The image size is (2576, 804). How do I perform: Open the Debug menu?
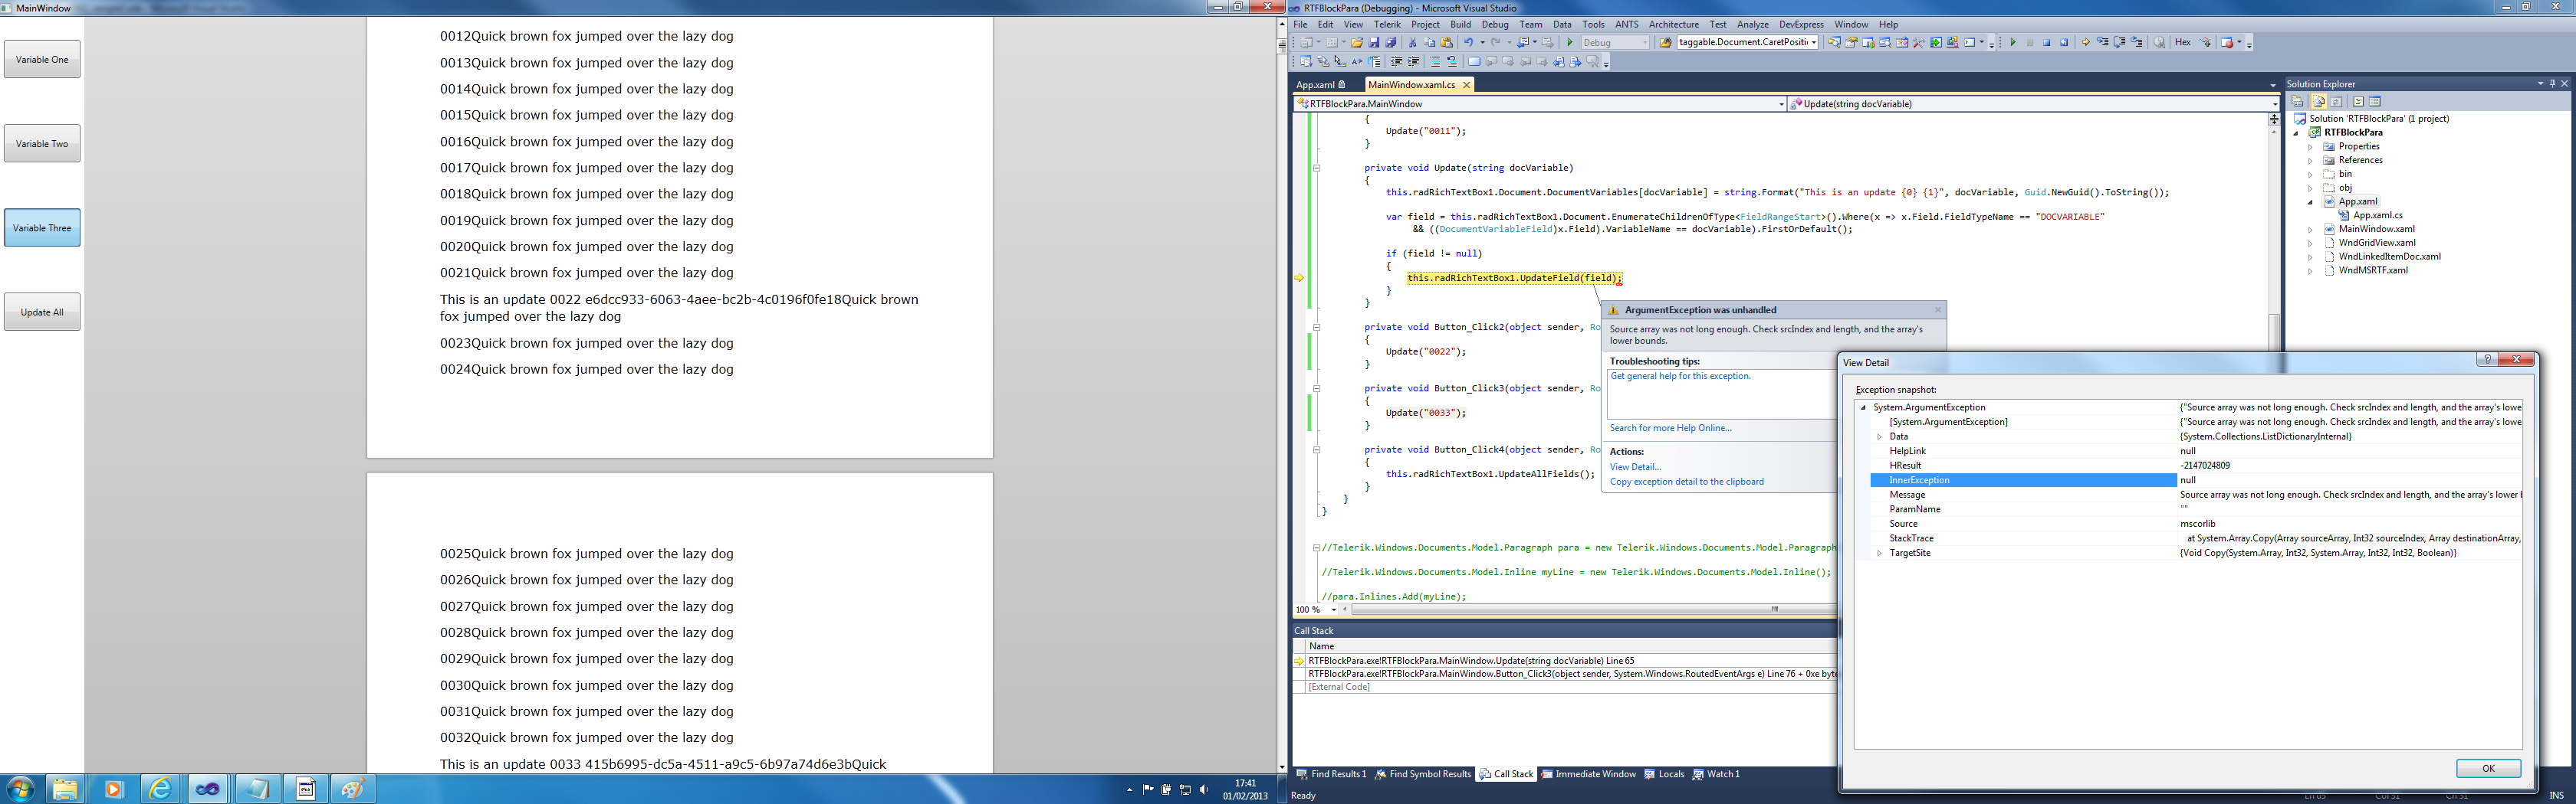pos(1494,24)
